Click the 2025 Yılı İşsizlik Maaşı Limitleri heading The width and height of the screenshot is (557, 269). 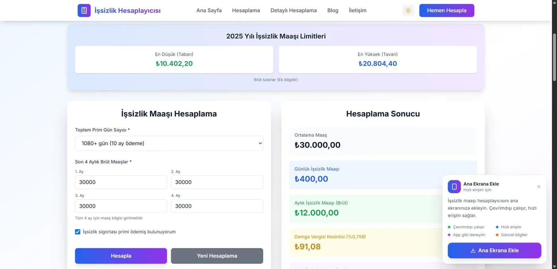tap(276, 36)
